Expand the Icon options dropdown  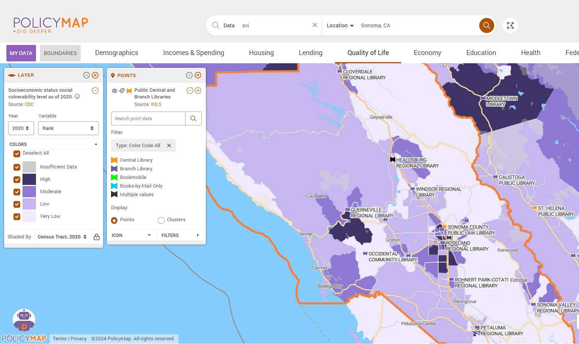point(131,235)
